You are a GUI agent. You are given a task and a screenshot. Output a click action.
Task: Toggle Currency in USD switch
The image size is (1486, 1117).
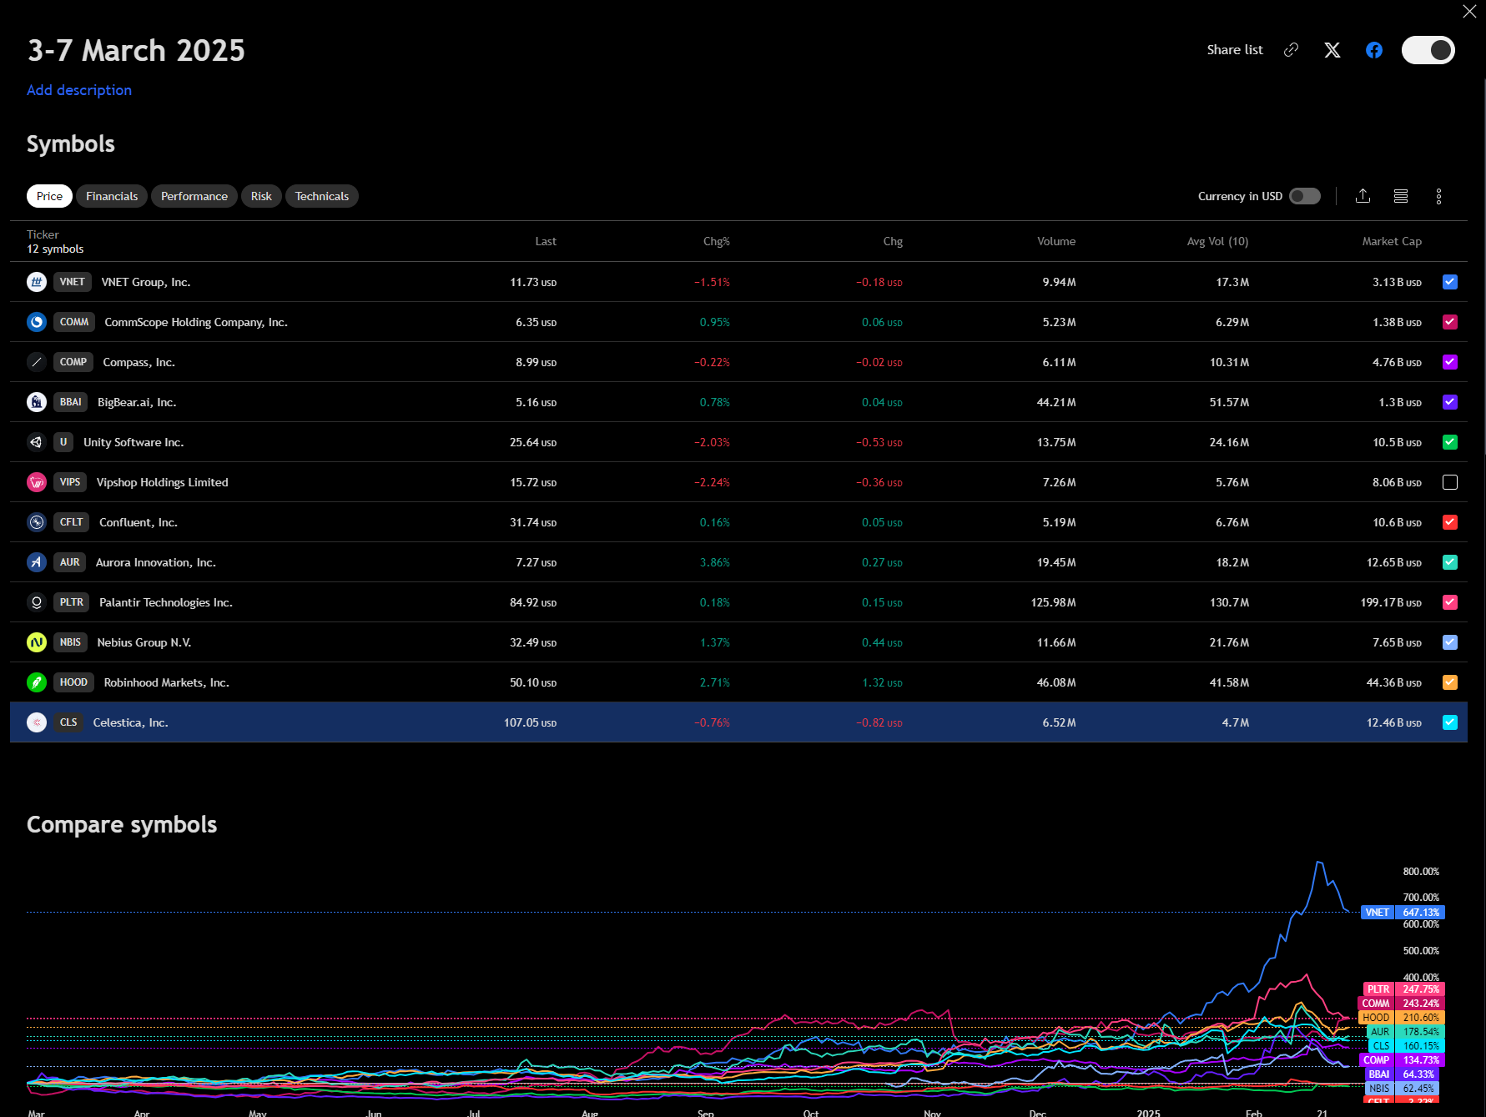pyautogui.click(x=1305, y=196)
